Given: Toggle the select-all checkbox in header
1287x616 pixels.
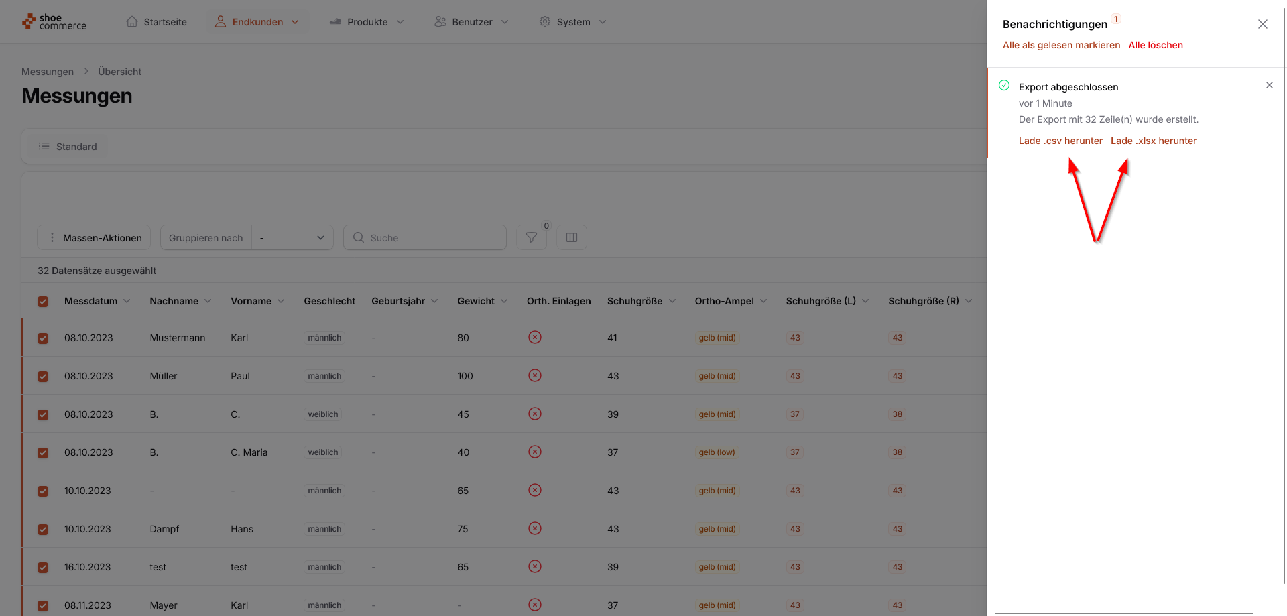Looking at the screenshot, I should 43,302.
